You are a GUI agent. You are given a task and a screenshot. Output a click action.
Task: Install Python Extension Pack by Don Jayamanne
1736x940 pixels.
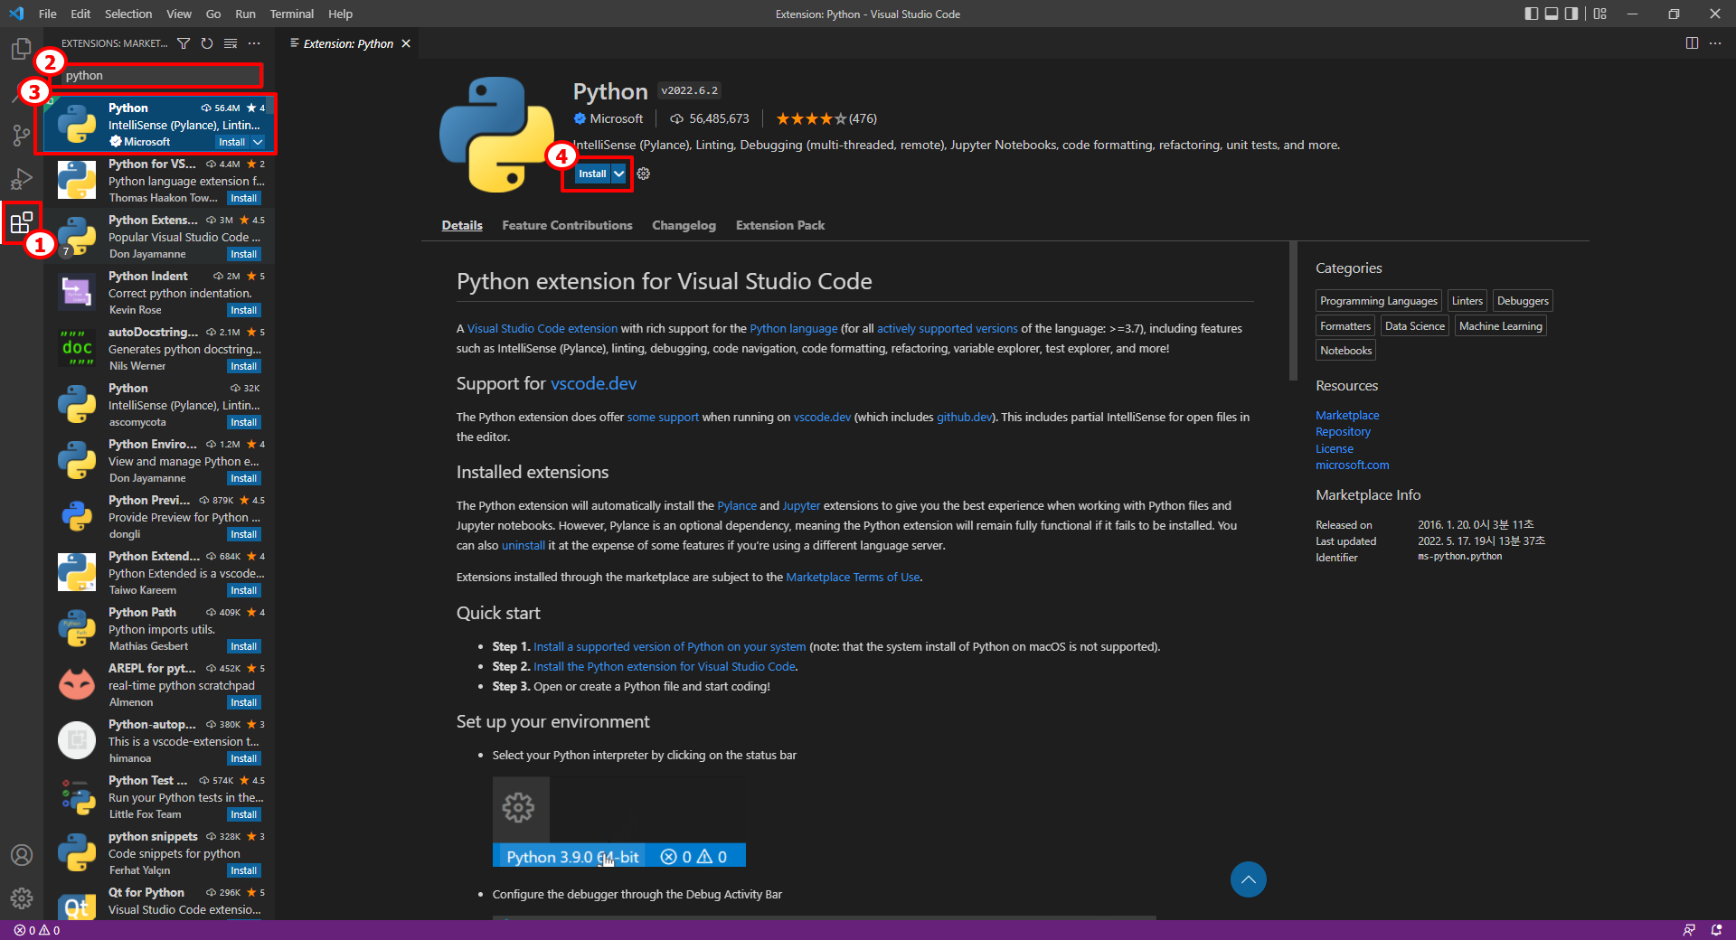243,254
